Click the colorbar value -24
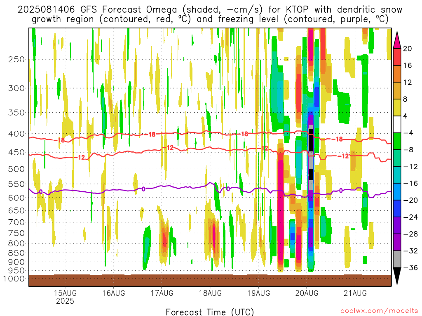 point(410,217)
